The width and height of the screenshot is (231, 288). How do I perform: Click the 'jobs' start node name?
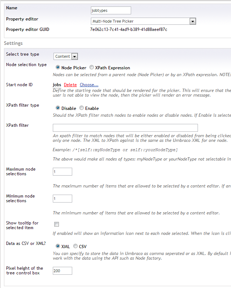57,85
